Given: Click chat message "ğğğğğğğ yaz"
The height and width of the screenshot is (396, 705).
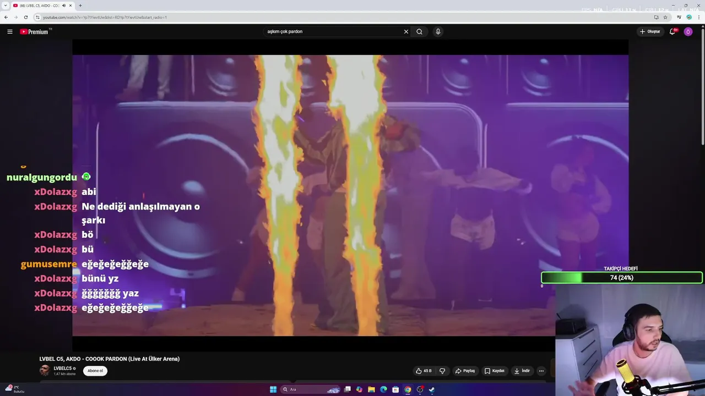Looking at the screenshot, I should click(110, 293).
